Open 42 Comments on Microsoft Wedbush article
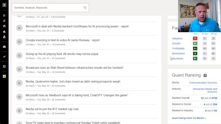Screen dimensions: 221x124 point(59,100)
